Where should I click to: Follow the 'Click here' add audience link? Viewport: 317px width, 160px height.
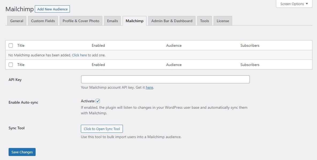coord(80,55)
